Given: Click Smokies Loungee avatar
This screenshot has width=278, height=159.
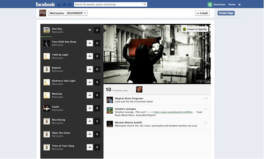Looking at the screenshot, I should (x=109, y=110).
